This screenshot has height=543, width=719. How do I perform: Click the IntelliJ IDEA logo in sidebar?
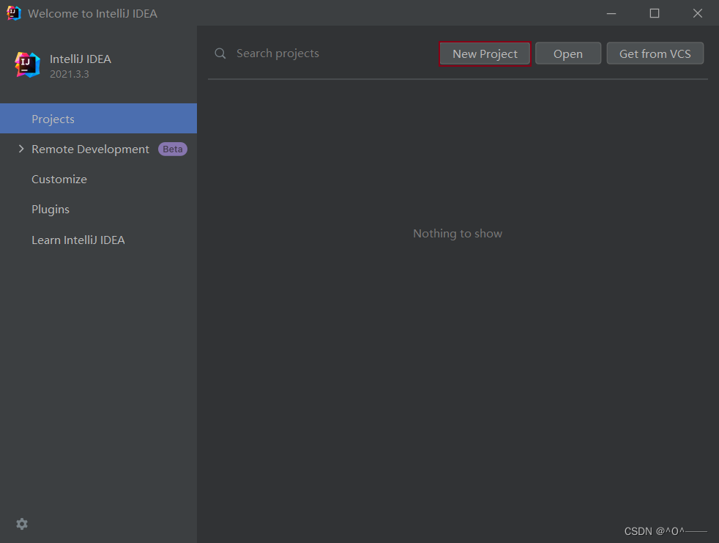28,64
